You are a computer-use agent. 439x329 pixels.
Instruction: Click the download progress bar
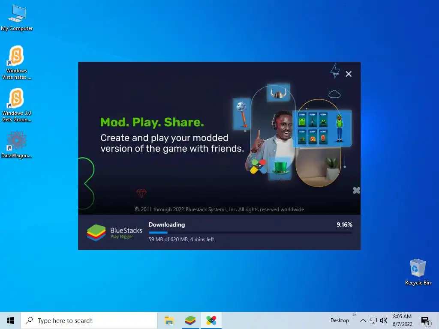pyautogui.click(x=250, y=233)
